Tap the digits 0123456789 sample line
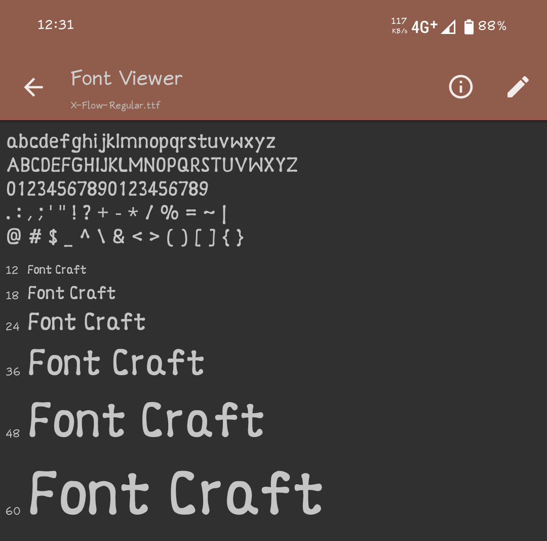 (107, 189)
